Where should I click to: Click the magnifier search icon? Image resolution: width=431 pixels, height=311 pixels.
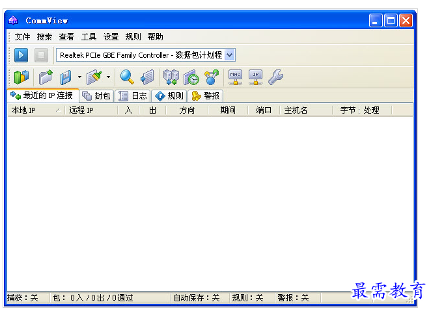[x=127, y=77]
